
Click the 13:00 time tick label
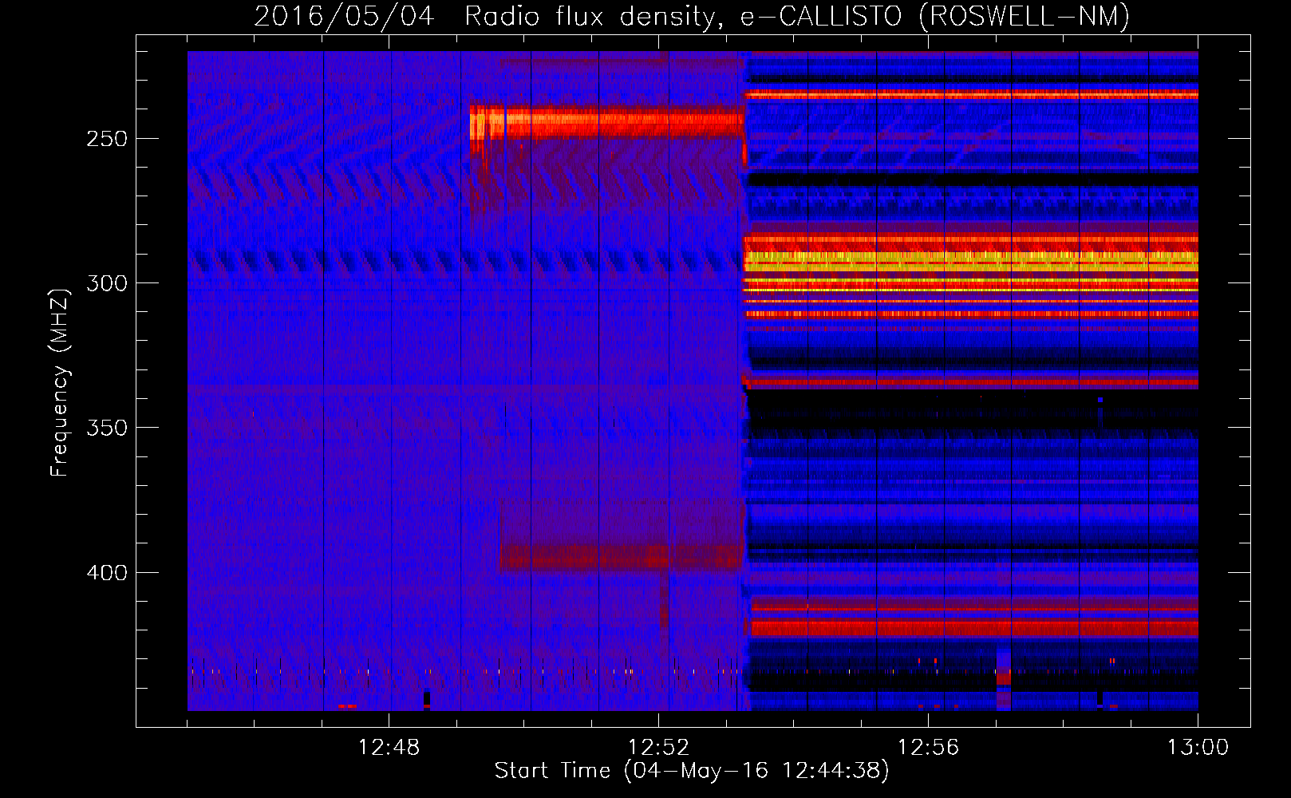point(1198,748)
